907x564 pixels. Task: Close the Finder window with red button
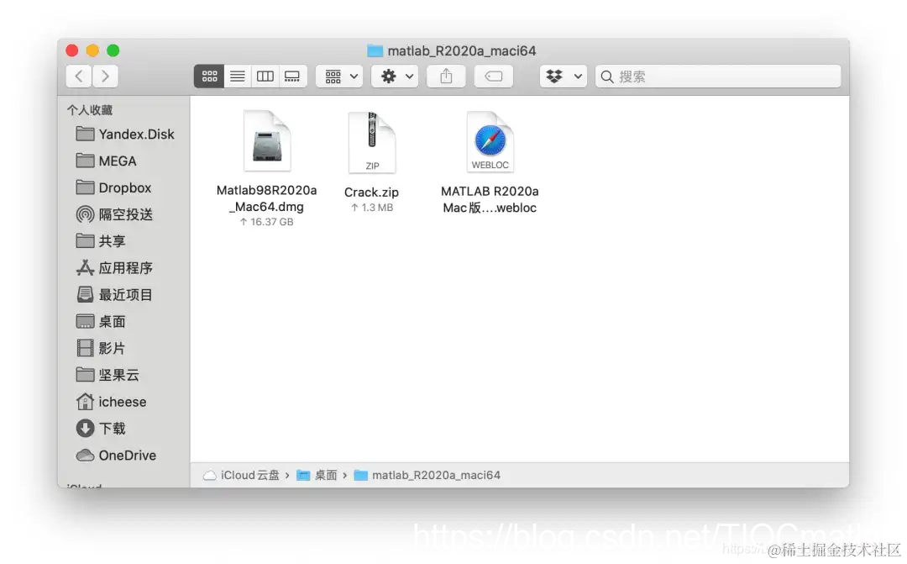tap(71, 50)
